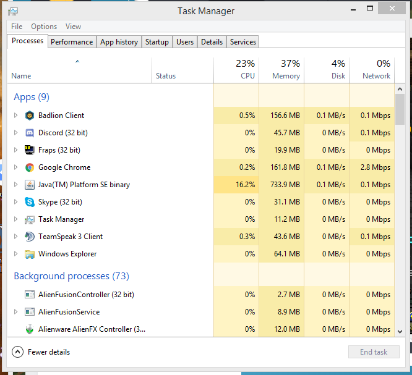Click the scrollbar down arrow
The image size is (412, 375).
pos(400,331)
